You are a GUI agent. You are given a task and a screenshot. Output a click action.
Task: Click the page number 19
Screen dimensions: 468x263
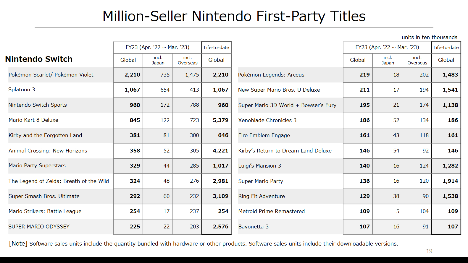pyautogui.click(x=429, y=251)
